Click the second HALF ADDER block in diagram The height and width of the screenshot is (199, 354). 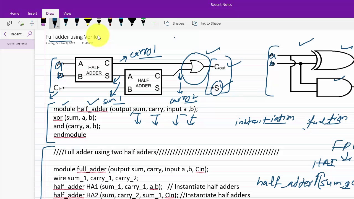pos(143,82)
